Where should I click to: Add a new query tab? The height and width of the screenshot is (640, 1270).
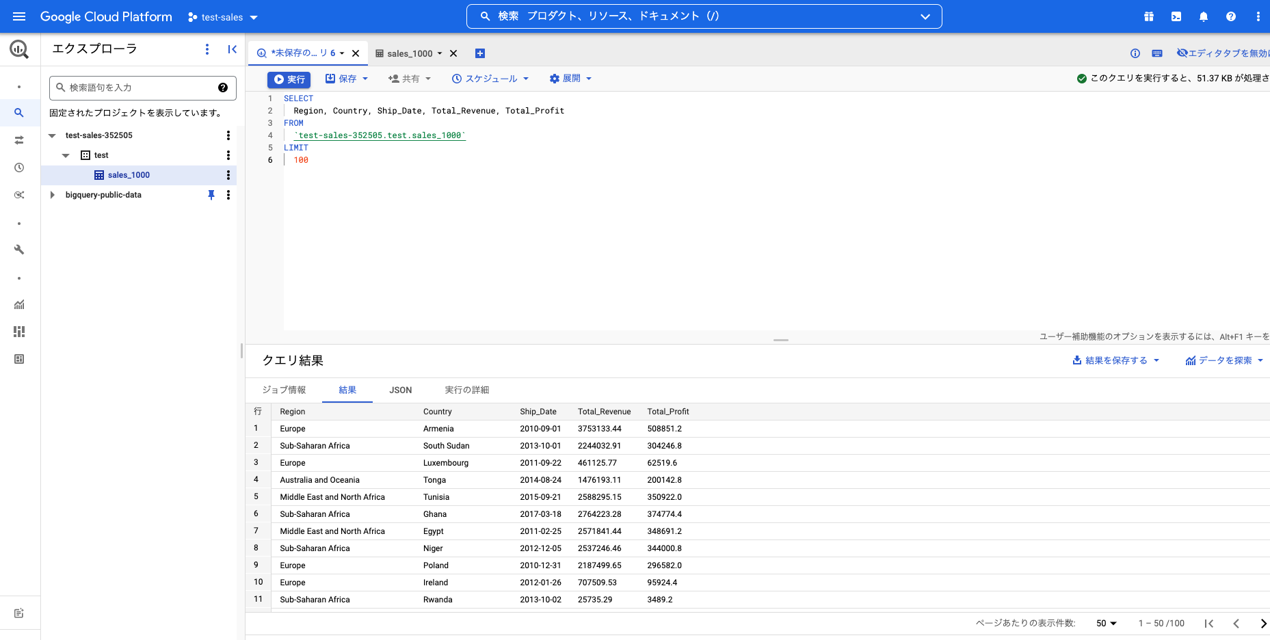[480, 53]
